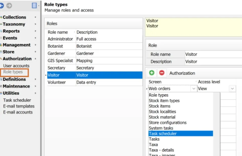The image size is (242, 156).
Task: Select the GIS Specialist role row
Action: coord(95,61)
